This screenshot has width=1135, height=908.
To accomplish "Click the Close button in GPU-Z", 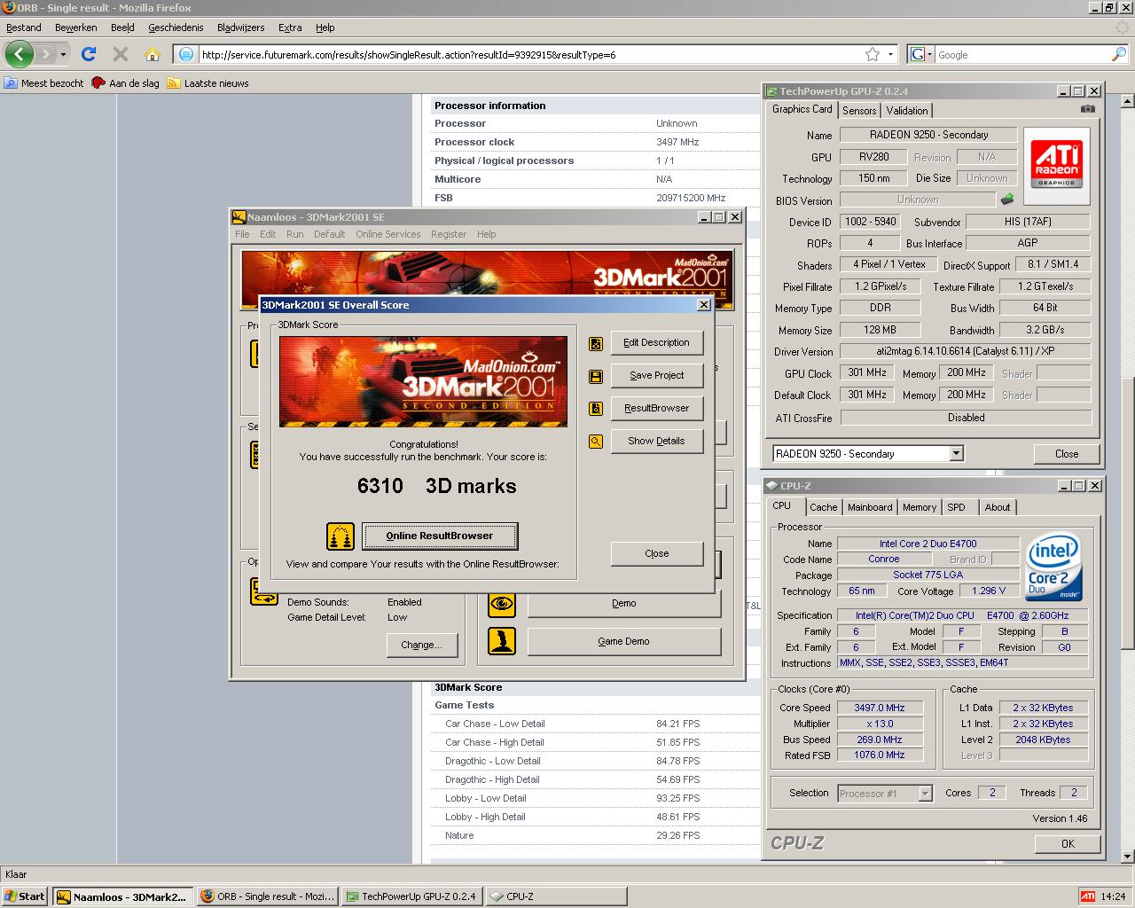I will [x=1067, y=454].
